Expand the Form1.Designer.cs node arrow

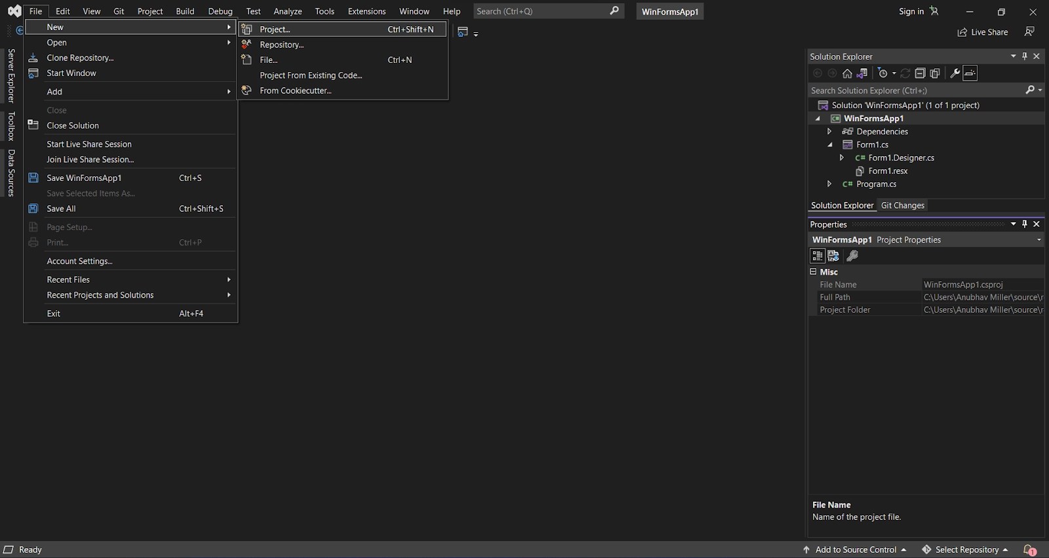click(842, 157)
